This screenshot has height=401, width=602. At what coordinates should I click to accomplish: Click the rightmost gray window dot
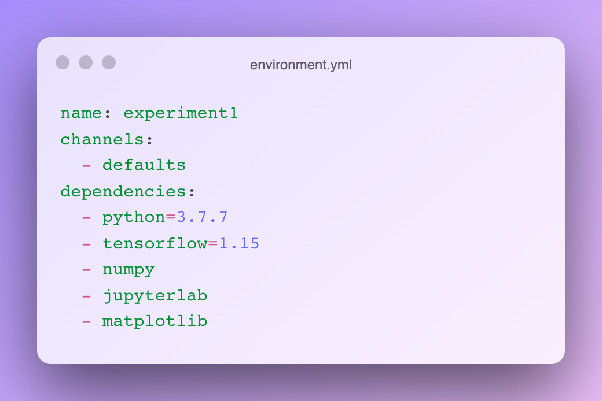pyautogui.click(x=109, y=62)
